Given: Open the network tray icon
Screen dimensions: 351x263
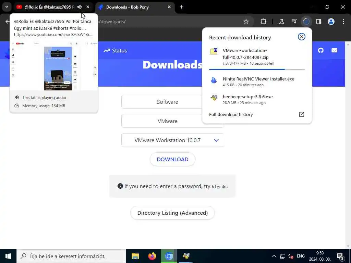Looking at the screenshot, I should [x=282, y=256].
